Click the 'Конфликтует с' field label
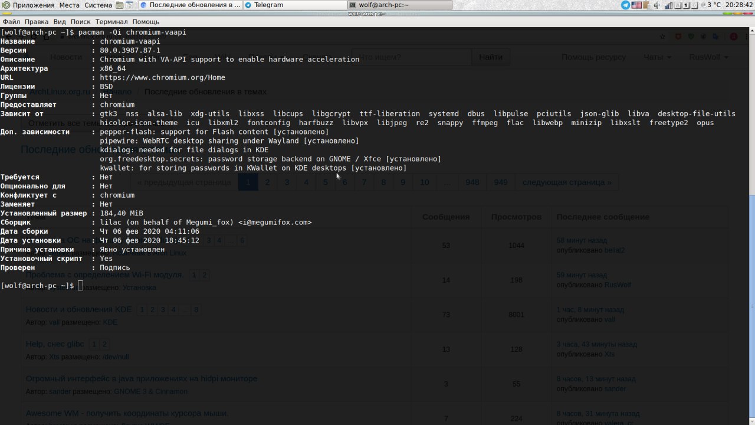The height and width of the screenshot is (425, 755). coord(28,195)
